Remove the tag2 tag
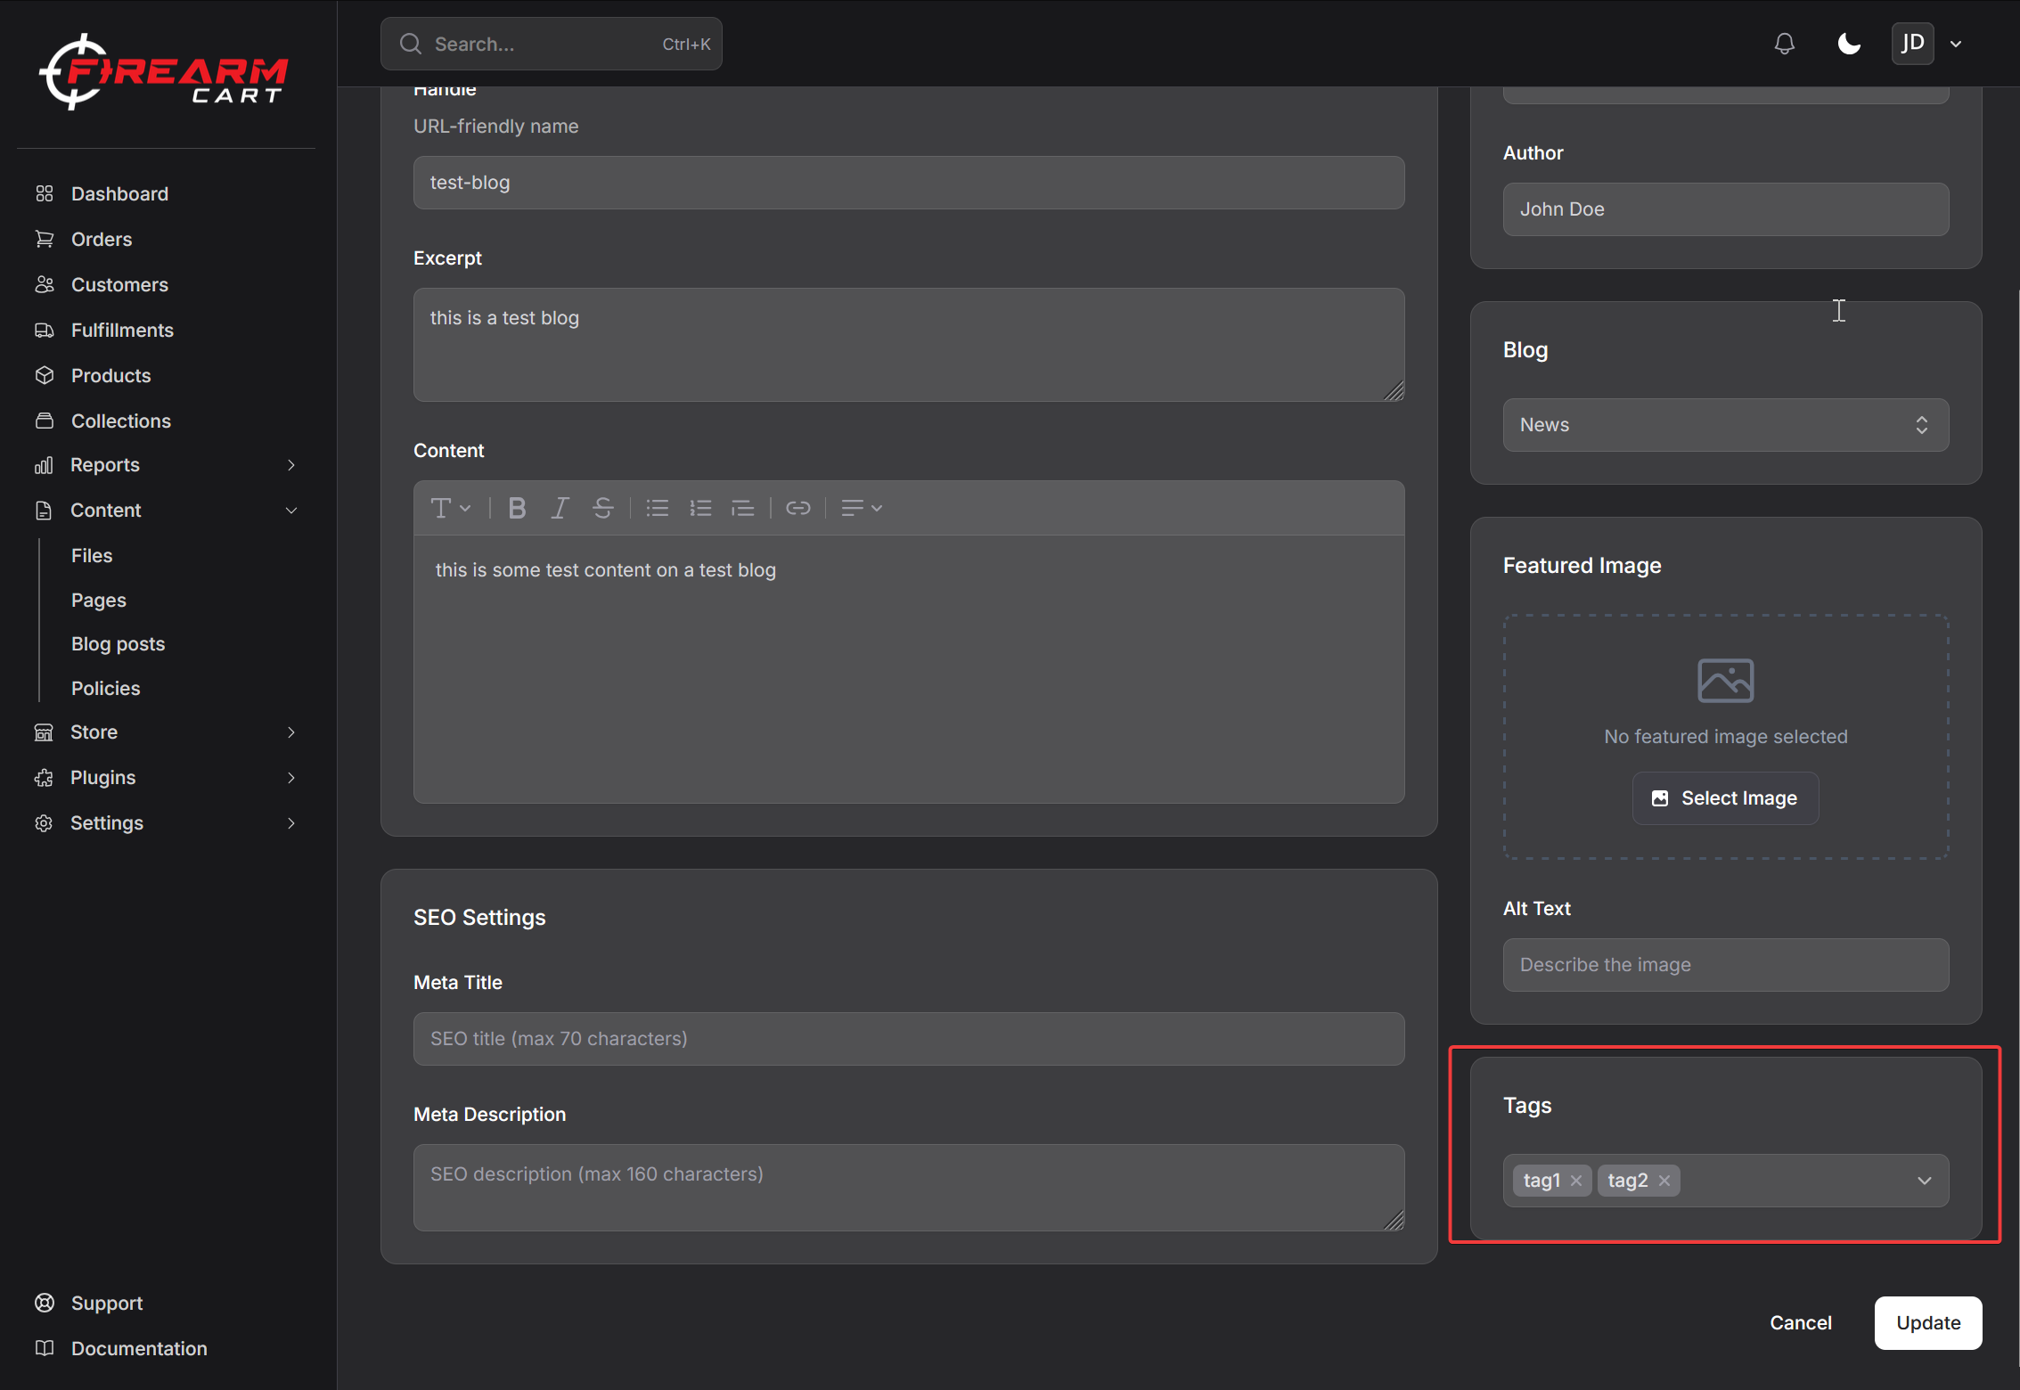 pos(1664,1181)
